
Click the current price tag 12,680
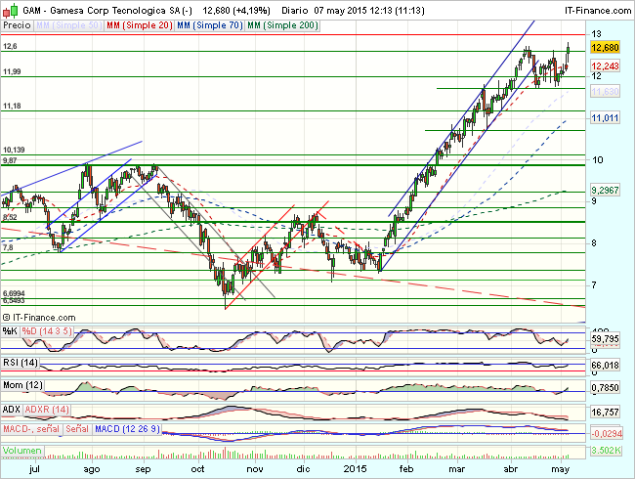pyautogui.click(x=605, y=48)
